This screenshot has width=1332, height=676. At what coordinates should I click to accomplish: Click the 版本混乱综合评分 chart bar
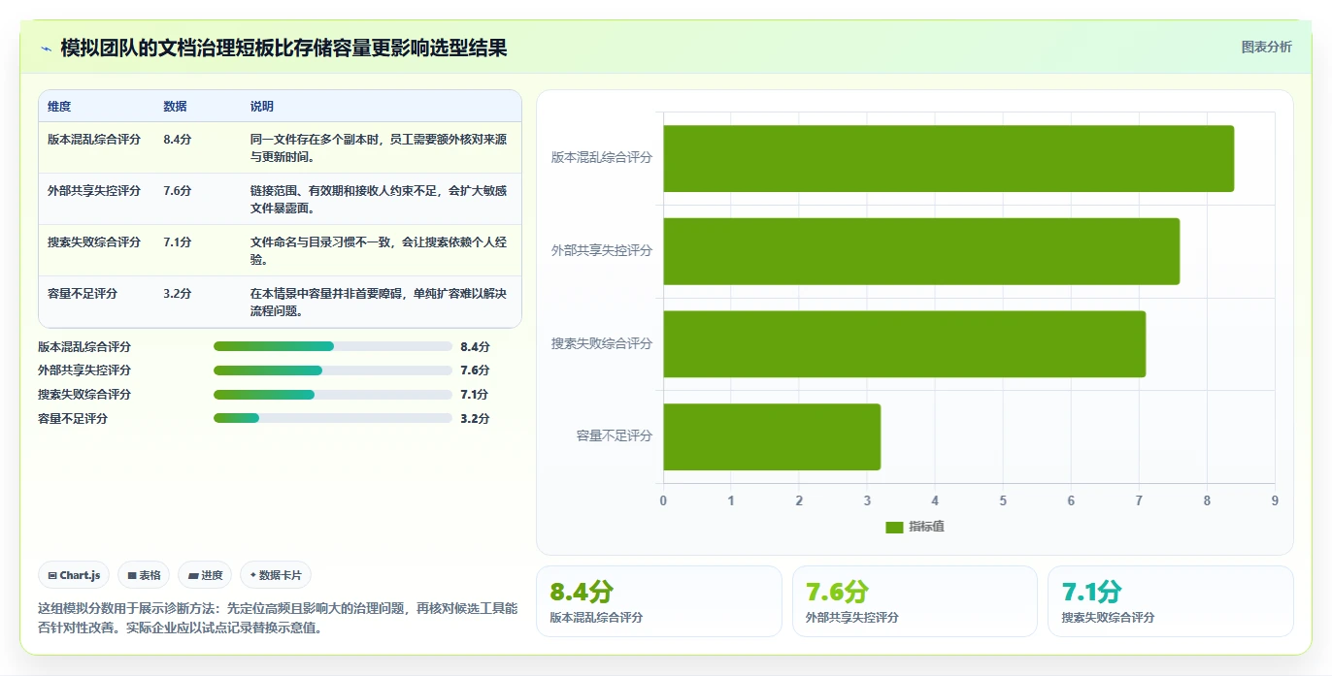pyautogui.click(x=949, y=158)
